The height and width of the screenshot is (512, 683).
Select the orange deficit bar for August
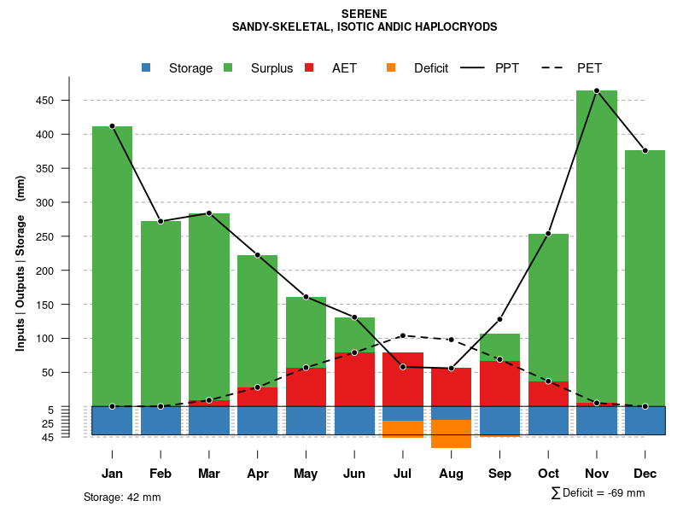tap(451, 433)
